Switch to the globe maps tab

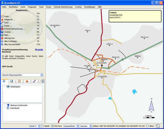pyautogui.click(x=12, y=81)
